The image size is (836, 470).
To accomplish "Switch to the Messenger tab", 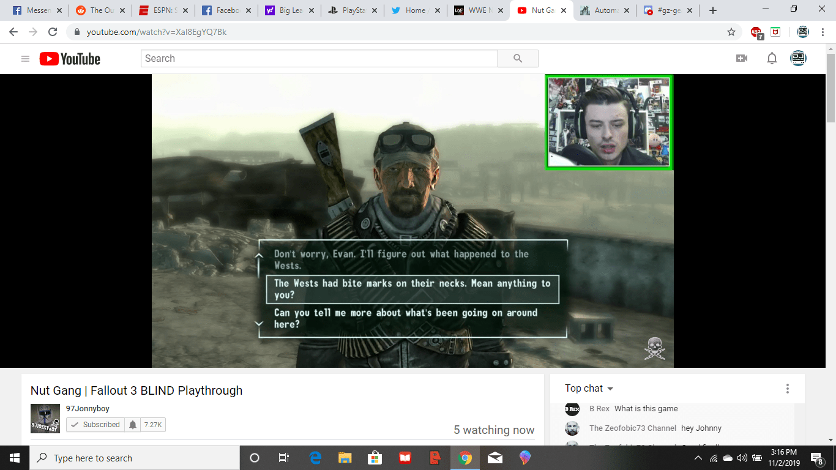I will pyautogui.click(x=38, y=10).
